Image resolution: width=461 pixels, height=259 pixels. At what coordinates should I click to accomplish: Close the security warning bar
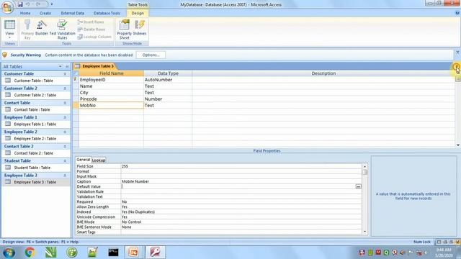[457, 53]
